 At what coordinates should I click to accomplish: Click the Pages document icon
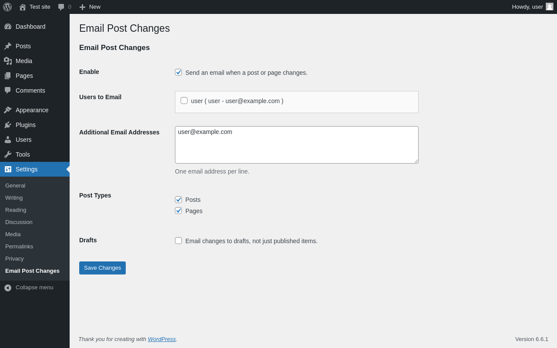[x=8, y=76]
